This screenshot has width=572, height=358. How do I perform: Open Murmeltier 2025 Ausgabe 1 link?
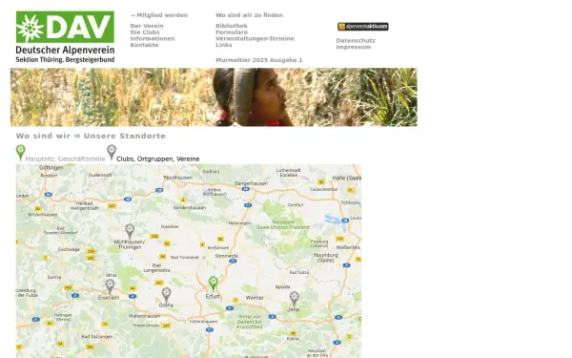point(259,60)
